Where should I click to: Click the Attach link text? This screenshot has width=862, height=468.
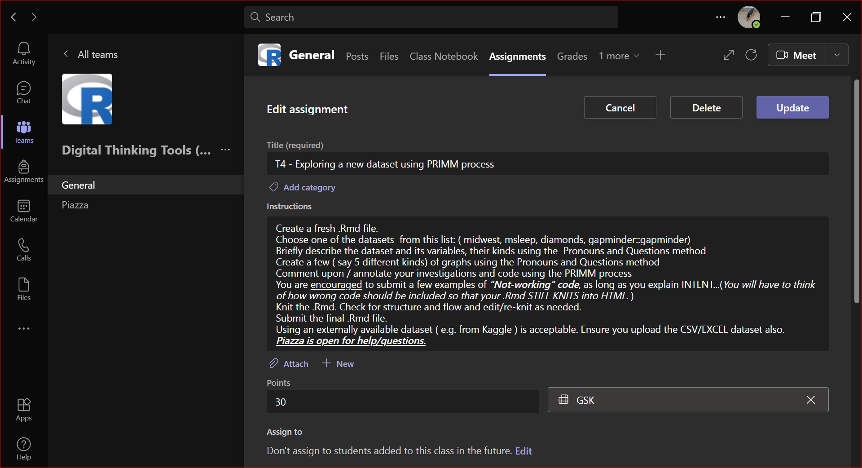(x=296, y=364)
